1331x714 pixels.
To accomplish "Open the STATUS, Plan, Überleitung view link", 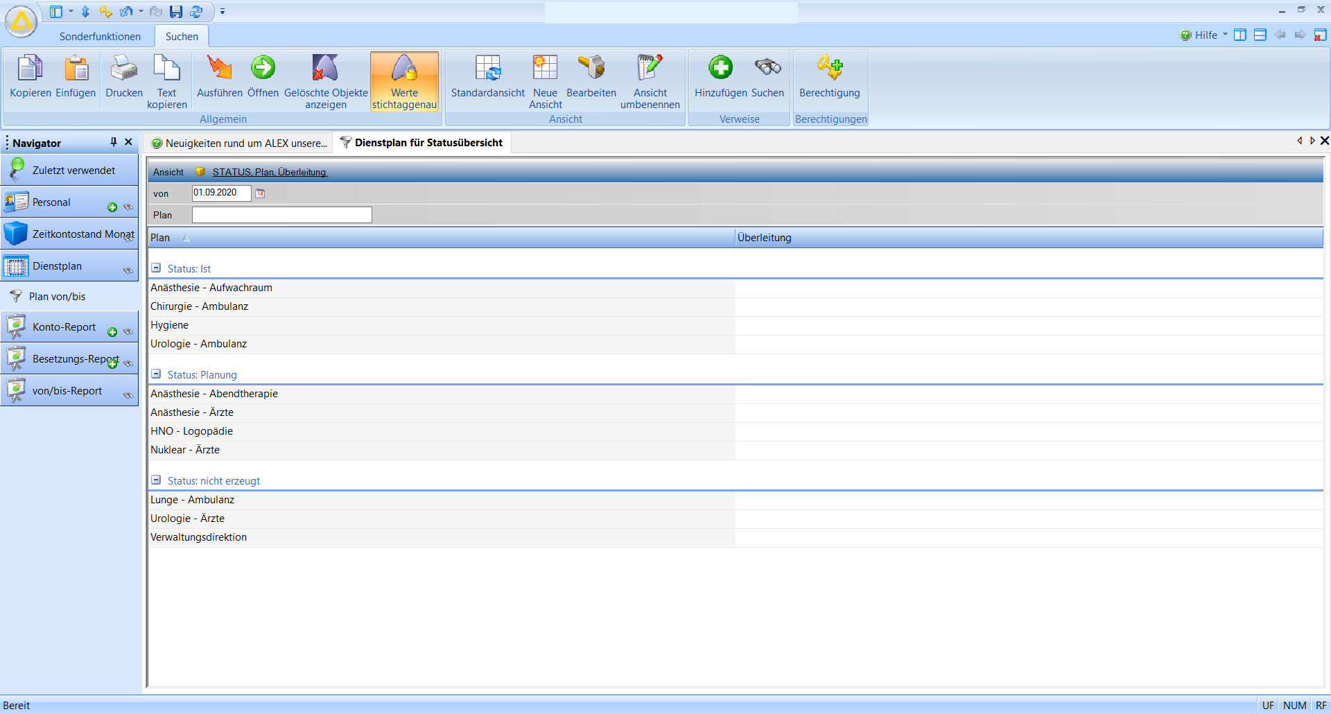I will tap(270, 172).
